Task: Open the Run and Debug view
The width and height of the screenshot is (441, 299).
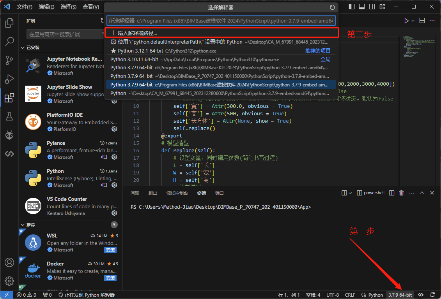Action: [9, 79]
